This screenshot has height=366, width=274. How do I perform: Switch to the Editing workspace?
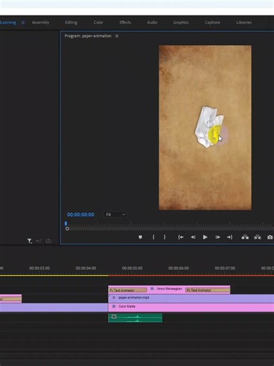tap(71, 23)
